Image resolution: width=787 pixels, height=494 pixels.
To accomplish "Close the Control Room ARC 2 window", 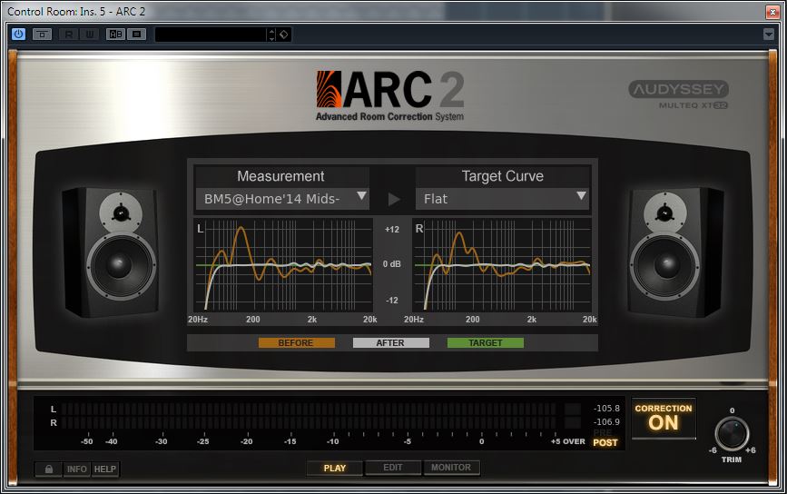I will coord(772,12).
